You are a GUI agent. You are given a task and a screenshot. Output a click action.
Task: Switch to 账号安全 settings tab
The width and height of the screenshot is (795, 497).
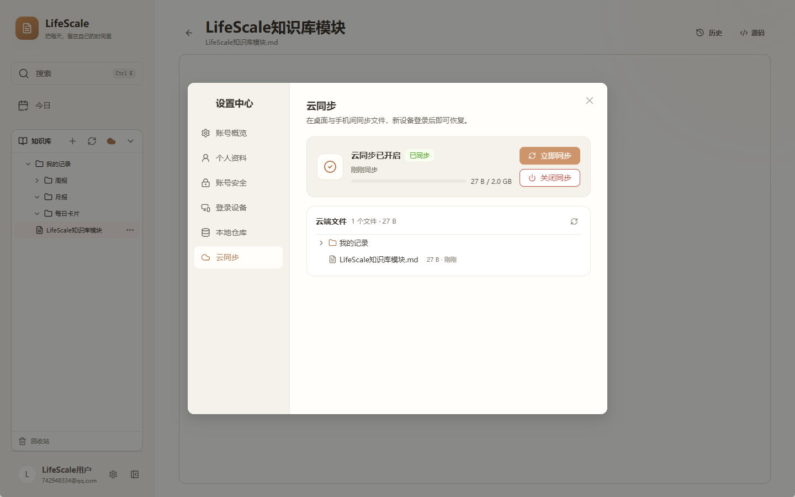239,183
